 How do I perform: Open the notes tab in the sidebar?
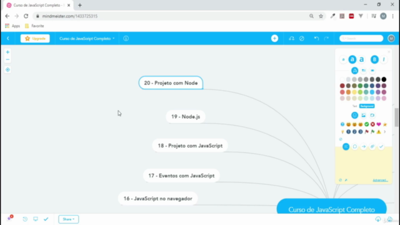[x=346, y=147]
